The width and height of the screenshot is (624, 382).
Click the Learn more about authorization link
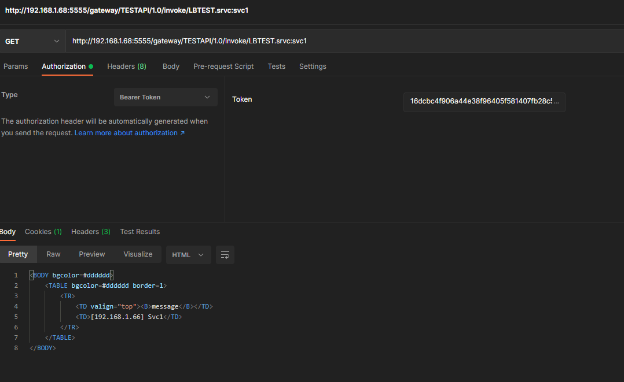(x=130, y=133)
